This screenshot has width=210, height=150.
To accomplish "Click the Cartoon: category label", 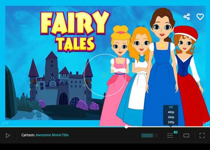I will (28, 135).
